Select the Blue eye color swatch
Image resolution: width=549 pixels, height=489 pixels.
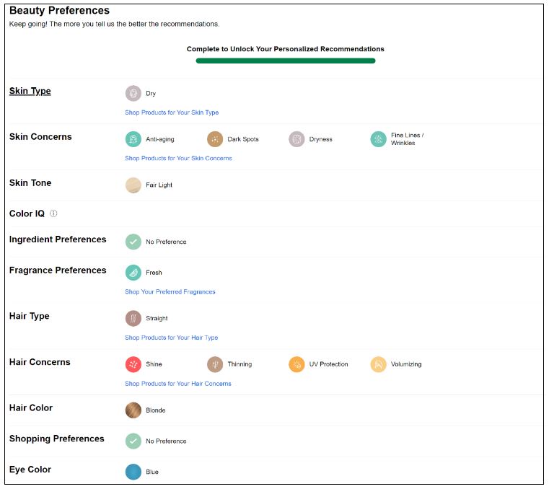point(133,472)
